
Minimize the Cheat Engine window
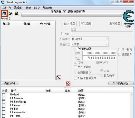click(x=114, y=2)
